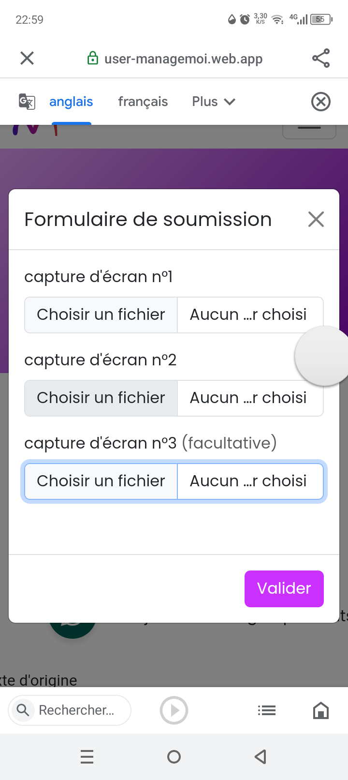Tap the play button in bottom bar
This screenshot has width=348, height=780.
tap(174, 710)
